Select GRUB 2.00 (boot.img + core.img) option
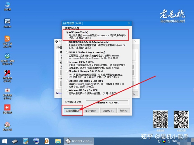 (x=67, y=52)
